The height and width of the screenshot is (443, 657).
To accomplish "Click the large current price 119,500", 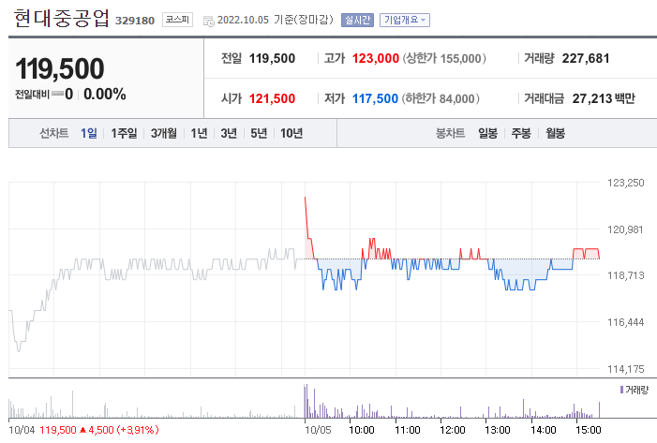I will click(59, 68).
